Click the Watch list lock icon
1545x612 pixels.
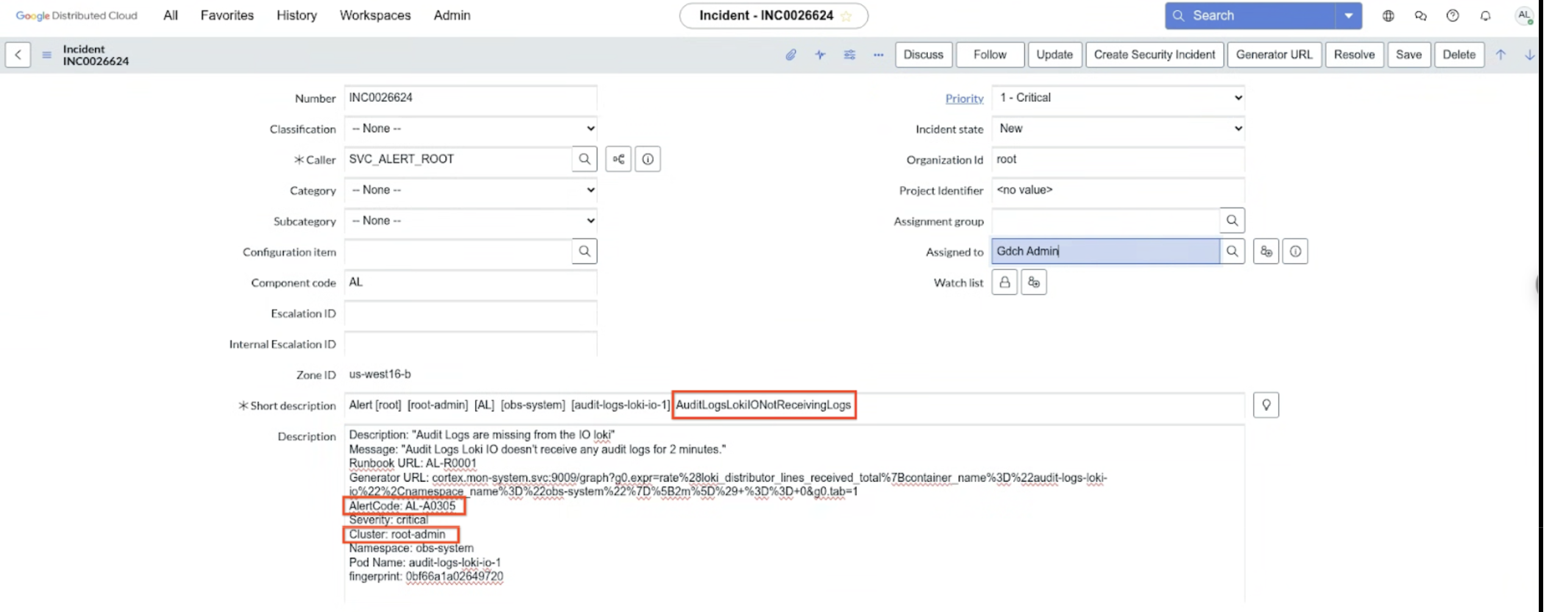pos(1004,282)
